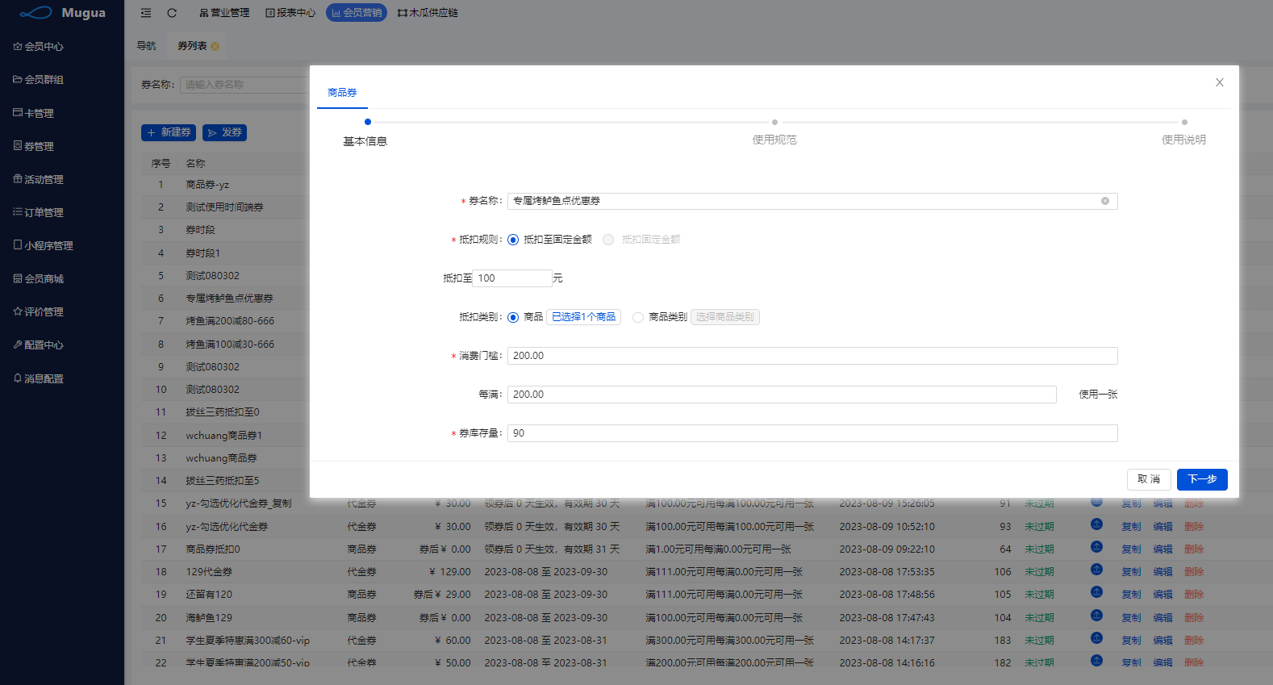Image resolution: width=1273 pixels, height=685 pixels.
Task: Click 复制 for row 16
Action: (1131, 527)
